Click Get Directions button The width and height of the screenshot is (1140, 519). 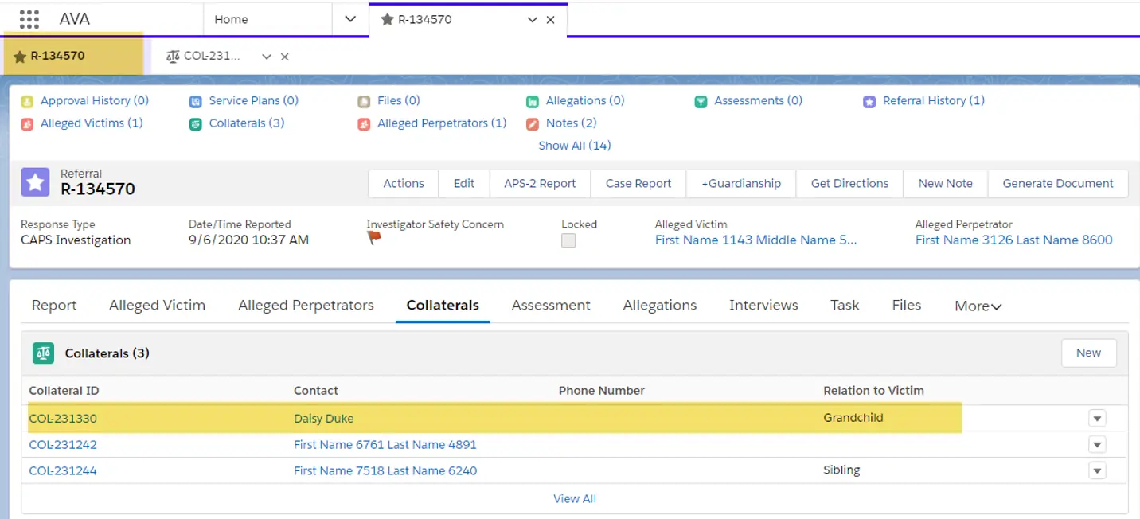849,183
